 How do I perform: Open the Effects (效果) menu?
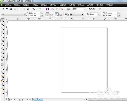coord(53,5)
